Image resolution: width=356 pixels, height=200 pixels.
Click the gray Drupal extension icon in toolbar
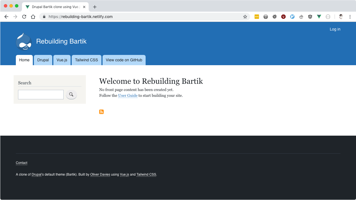coord(301,17)
